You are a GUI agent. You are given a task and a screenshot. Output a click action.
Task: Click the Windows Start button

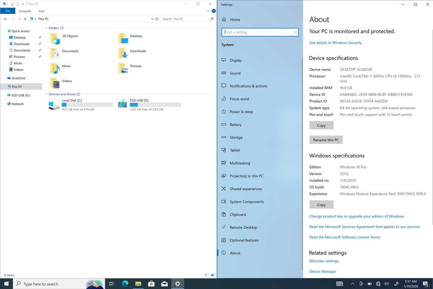pyautogui.click(x=6, y=283)
